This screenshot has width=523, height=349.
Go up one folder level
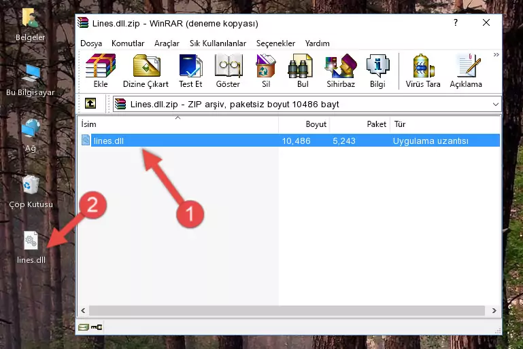pos(90,104)
